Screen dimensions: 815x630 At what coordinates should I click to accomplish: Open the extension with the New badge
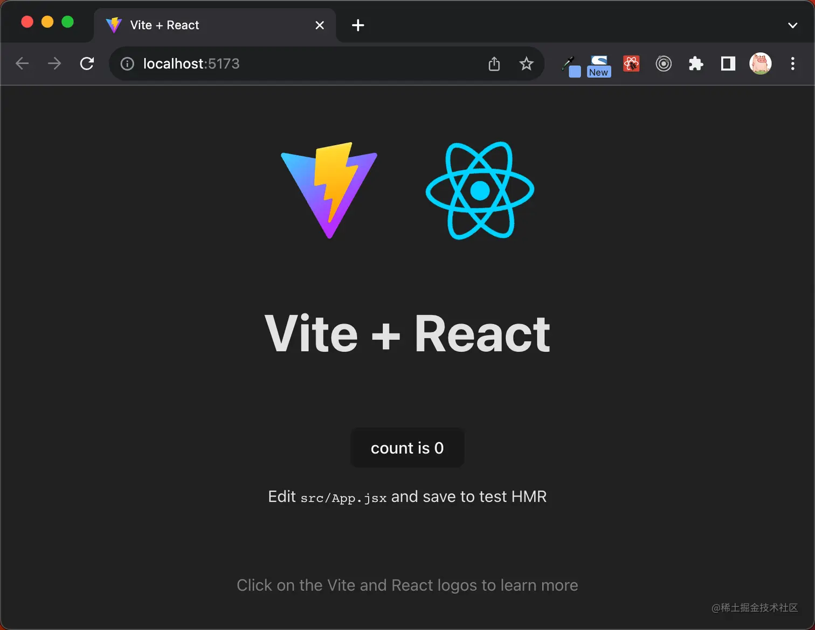pos(599,66)
